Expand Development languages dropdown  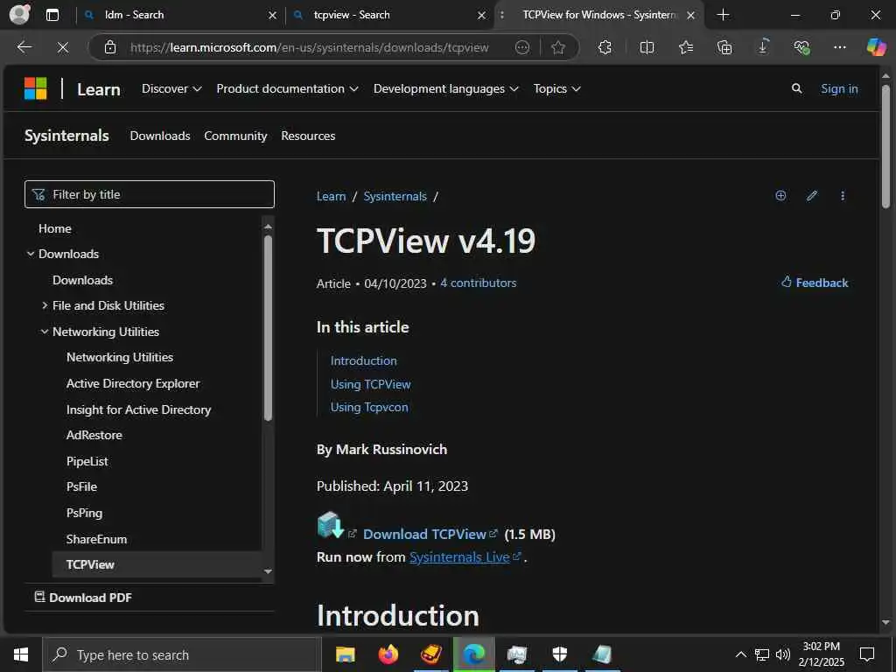[x=446, y=88]
